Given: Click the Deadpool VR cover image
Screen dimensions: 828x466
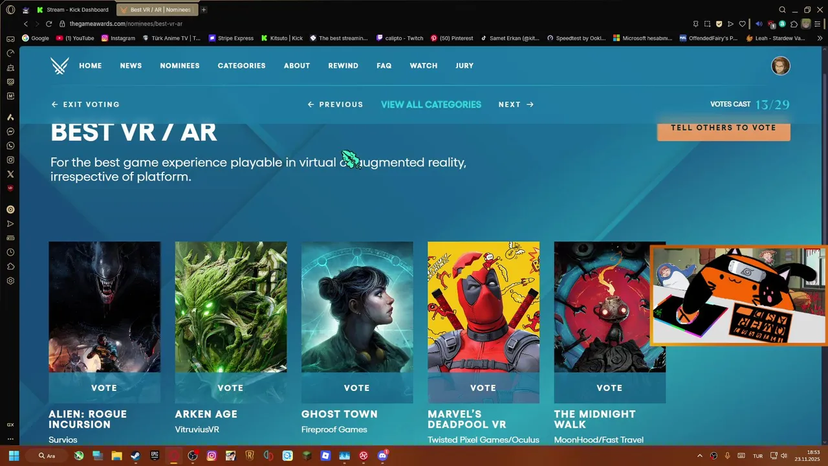Looking at the screenshot, I should (483, 307).
